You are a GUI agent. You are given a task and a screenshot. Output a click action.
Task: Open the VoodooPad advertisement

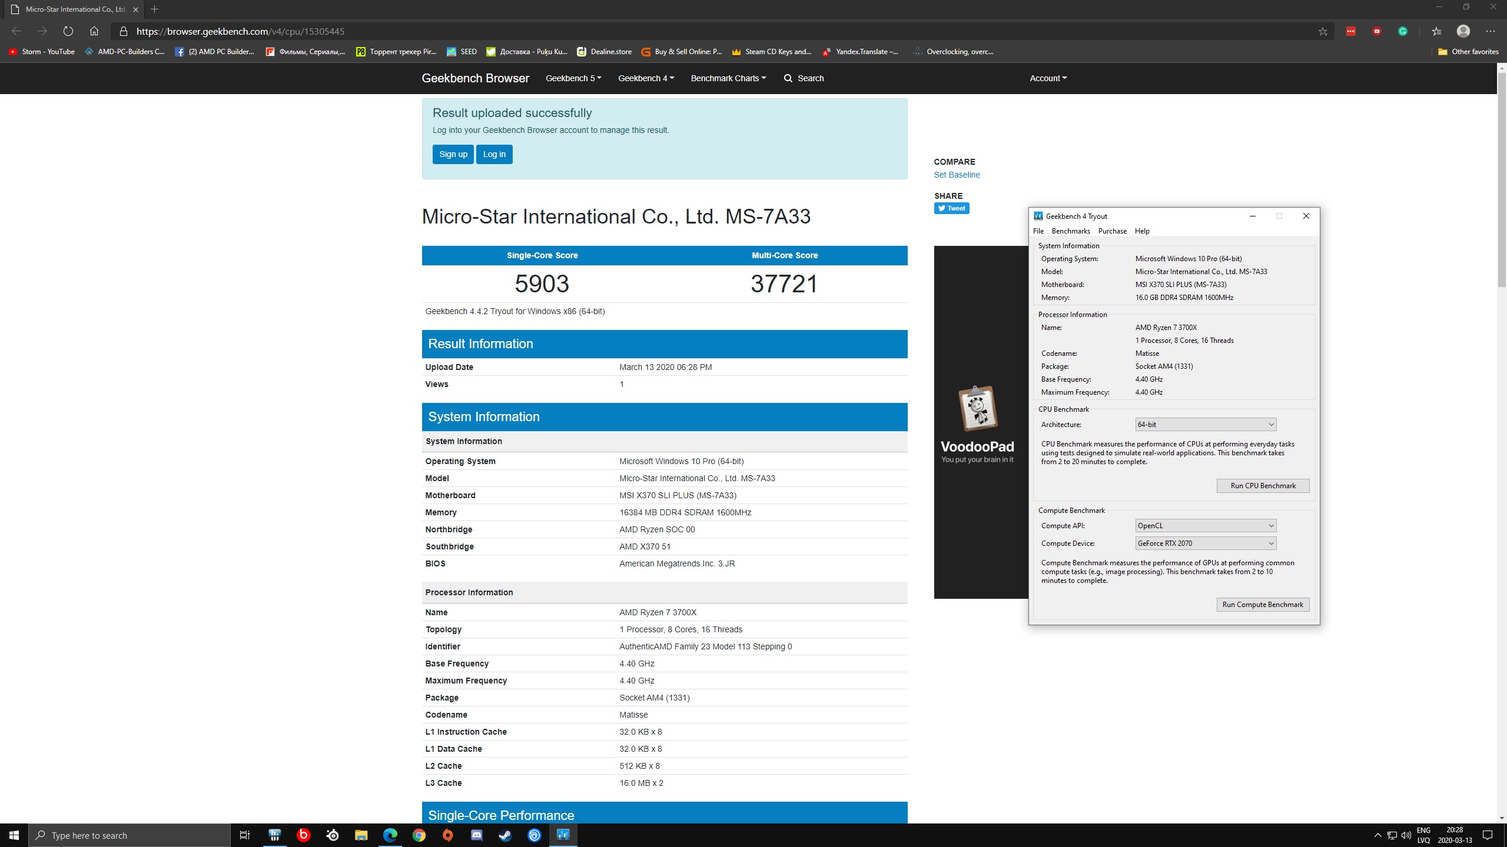[981, 422]
